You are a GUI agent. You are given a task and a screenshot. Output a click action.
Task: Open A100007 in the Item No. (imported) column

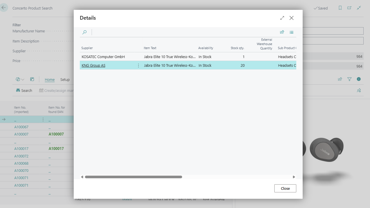pos(21,134)
